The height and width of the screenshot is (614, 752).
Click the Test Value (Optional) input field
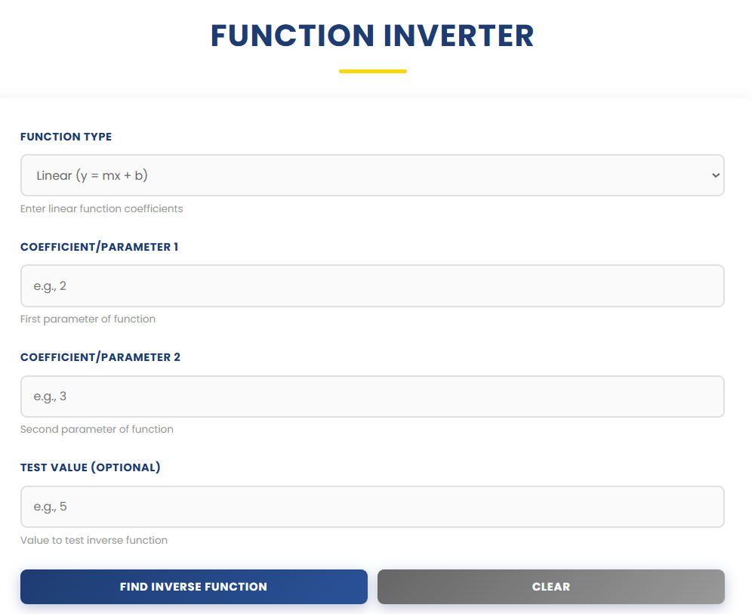(x=372, y=506)
